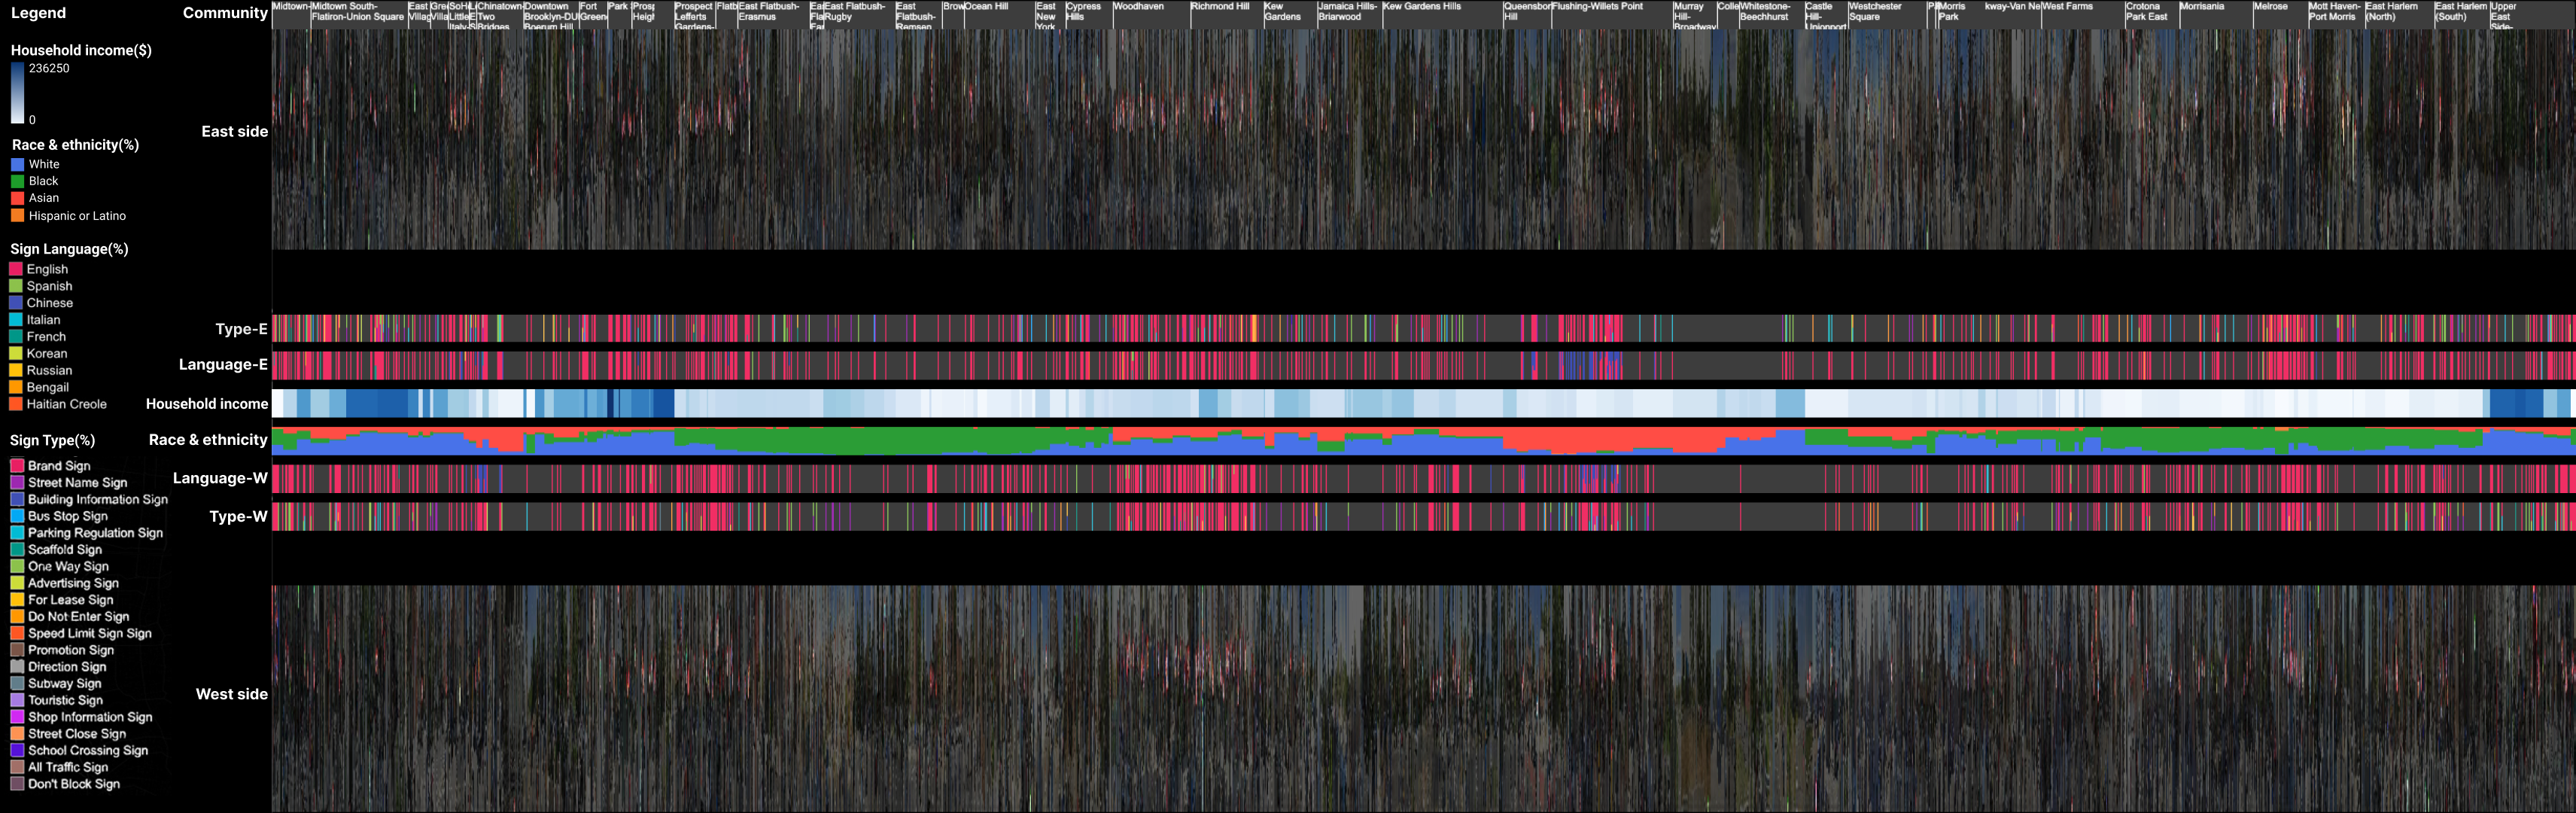Select the Bengali language swatch
The height and width of the screenshot is (813, 2576).
pos(16,387)
